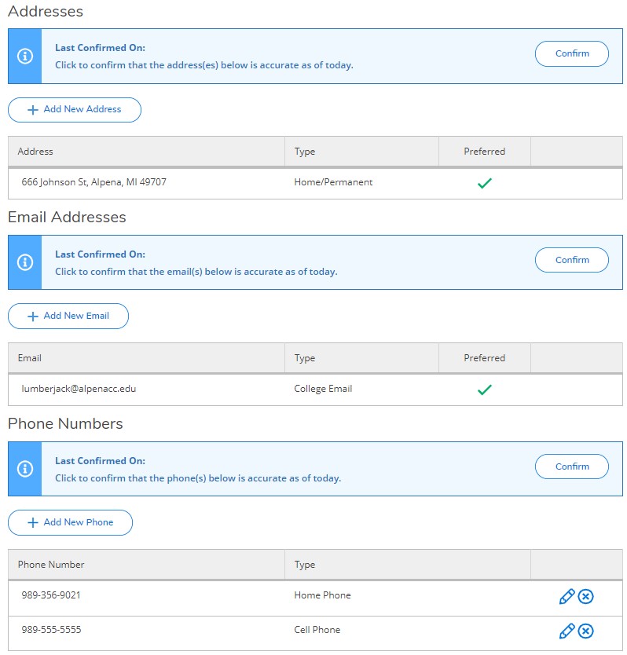
Task: Click the phone(s) confirmation message text
Action: [x=198, y=478]
